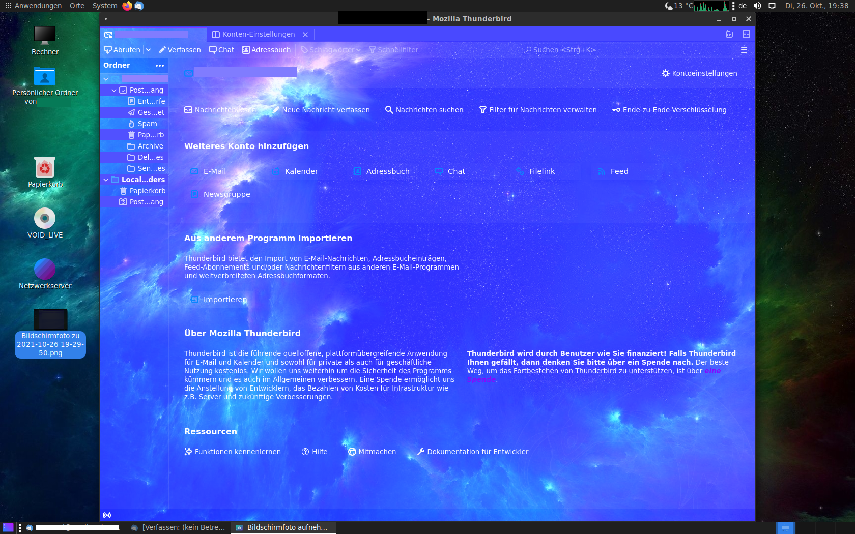The height and width of the screenshot is (534, 855).
Task: Click Verfassen to compose a message
Action: point(180,50)
